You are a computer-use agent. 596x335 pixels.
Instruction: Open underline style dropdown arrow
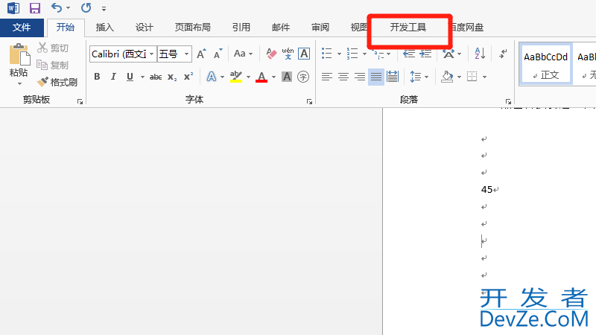tap(142, 77)
